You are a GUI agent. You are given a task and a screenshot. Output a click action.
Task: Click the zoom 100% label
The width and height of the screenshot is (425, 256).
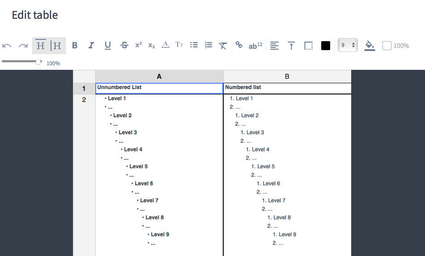(53, 64)
